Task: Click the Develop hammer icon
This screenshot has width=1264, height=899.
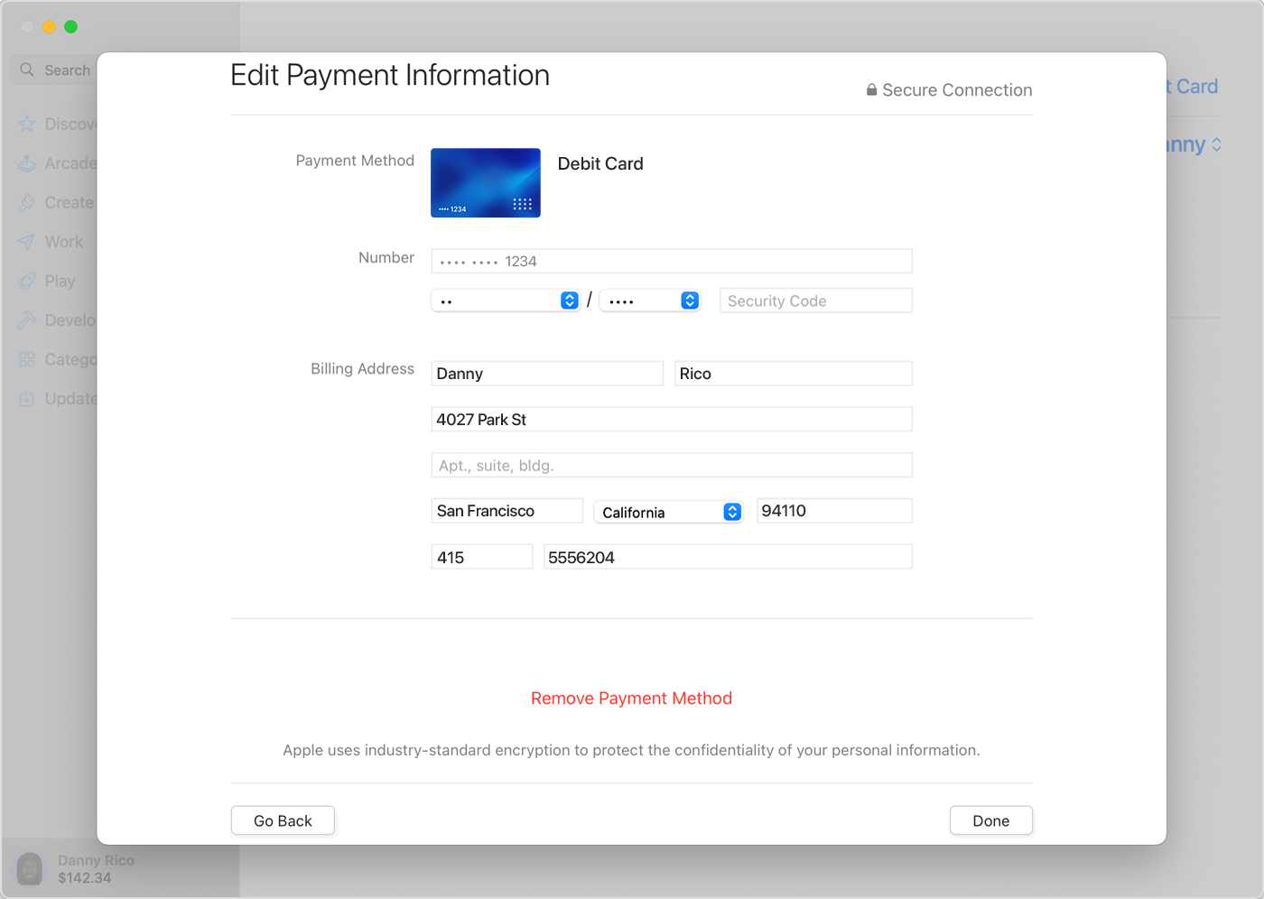Action: point(26,320)
